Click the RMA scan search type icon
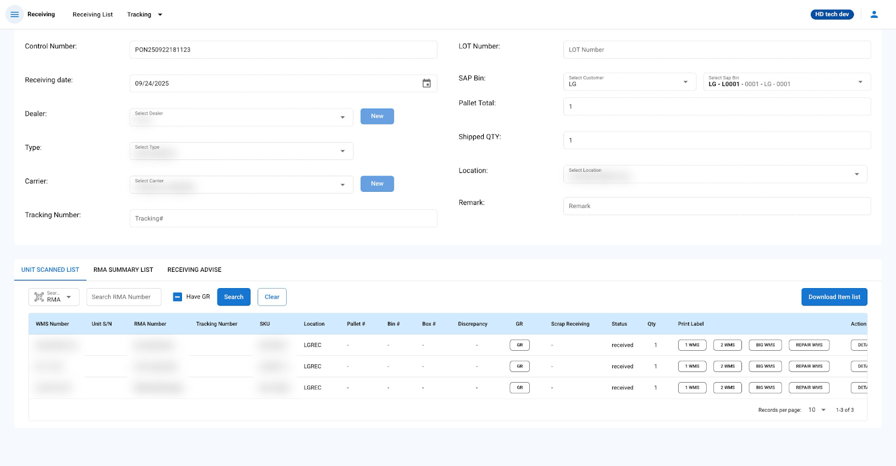896x466 pixels. (x=39, y=297)
